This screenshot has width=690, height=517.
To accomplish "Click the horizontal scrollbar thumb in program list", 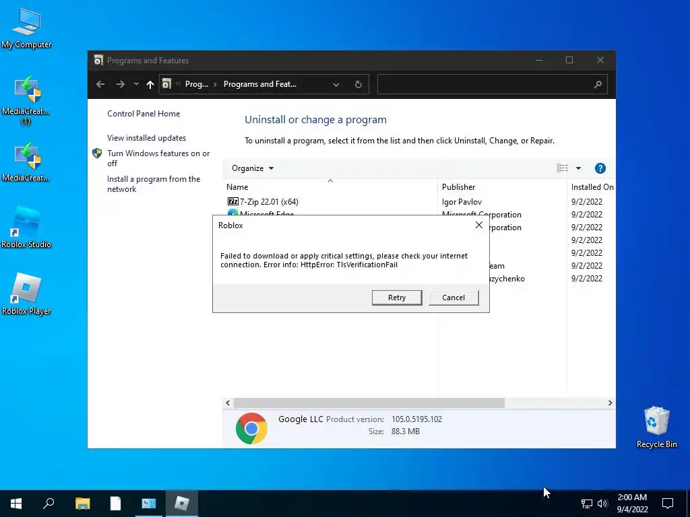I will click(369, 403).
